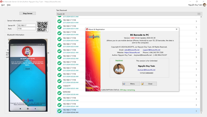Expand the chevron on 8:33:14 AM row
The image size is (207, 117).
click(196, 21)
